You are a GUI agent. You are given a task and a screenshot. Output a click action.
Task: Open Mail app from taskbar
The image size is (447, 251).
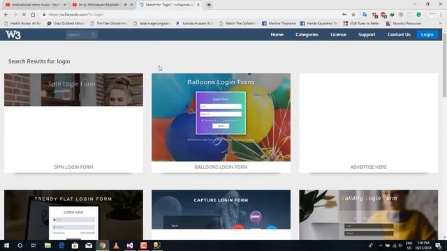coord(89,245)
